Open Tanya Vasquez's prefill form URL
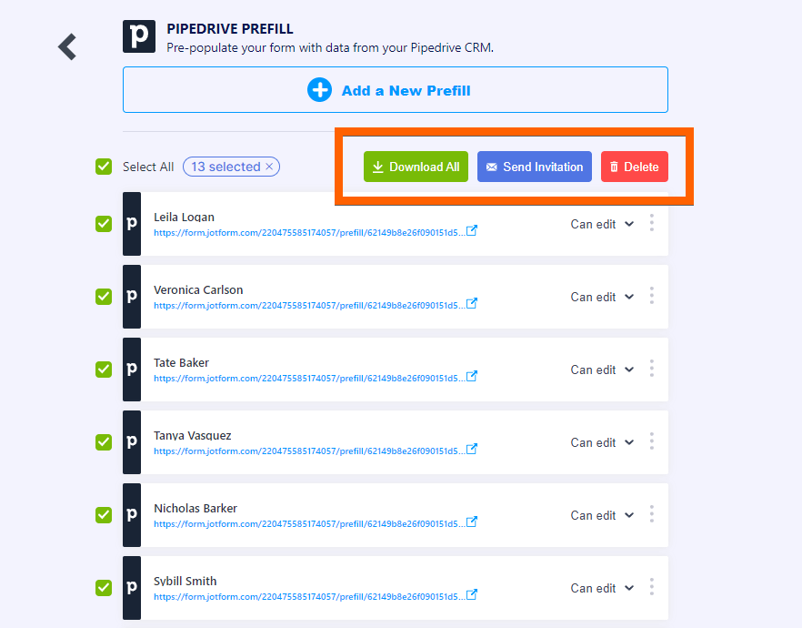The height and width of the screenshot is (628, 802). pyautogui.click(x=309, y=451)
